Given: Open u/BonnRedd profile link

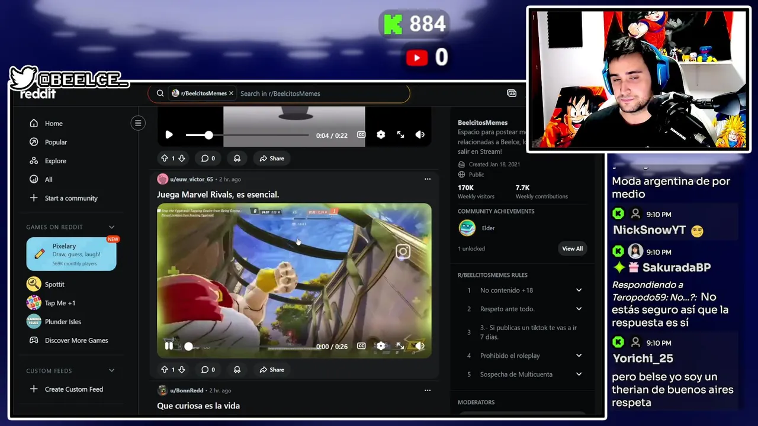Looking at the screenshot, I should (187, 390).
